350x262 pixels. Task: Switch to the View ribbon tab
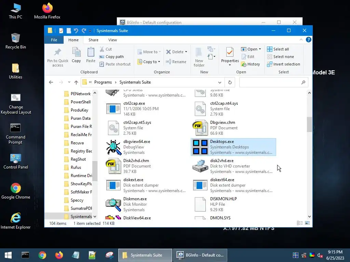point(112,40)
